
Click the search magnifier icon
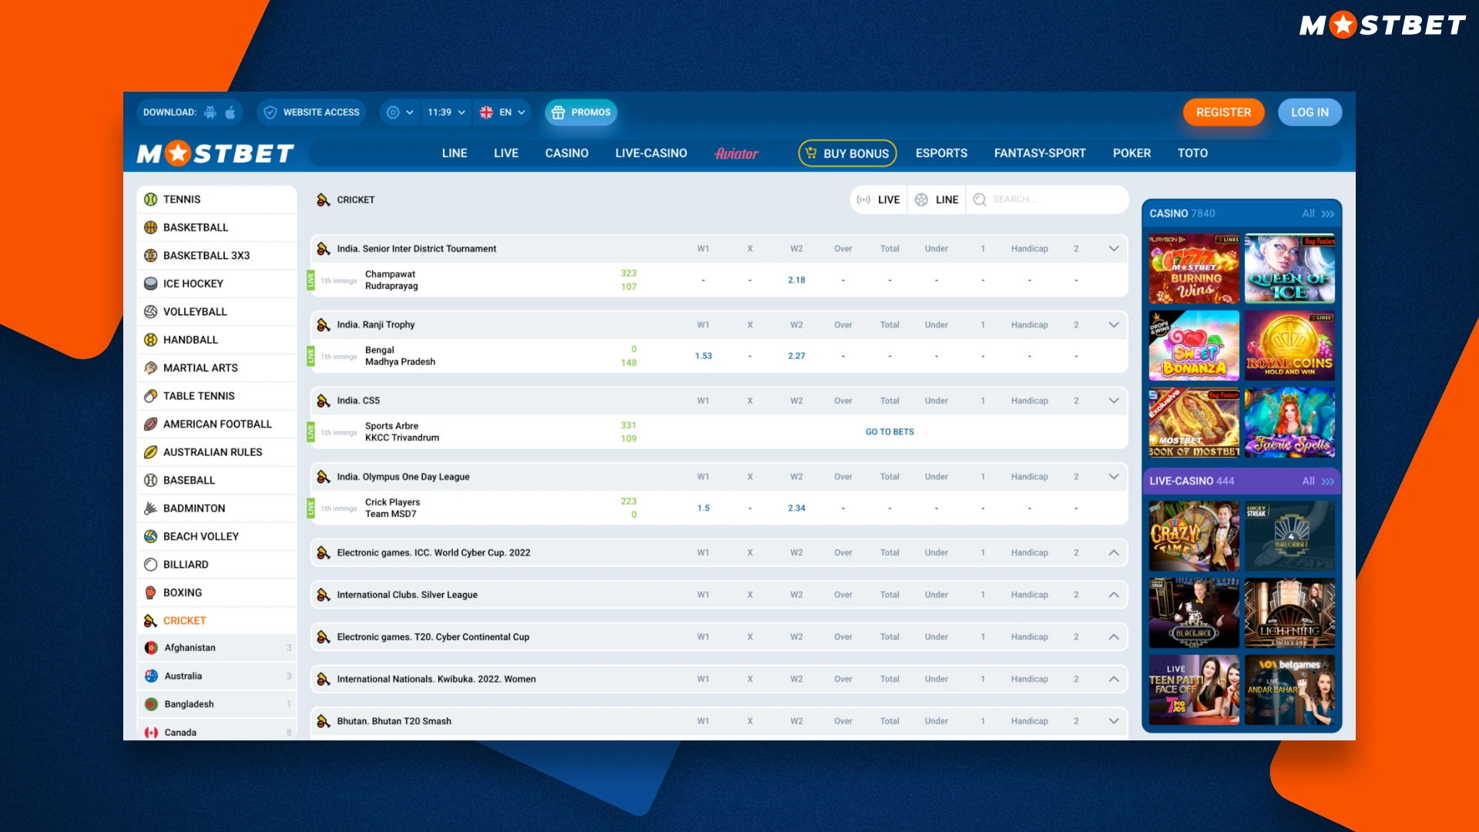click(x=980, y=200)
